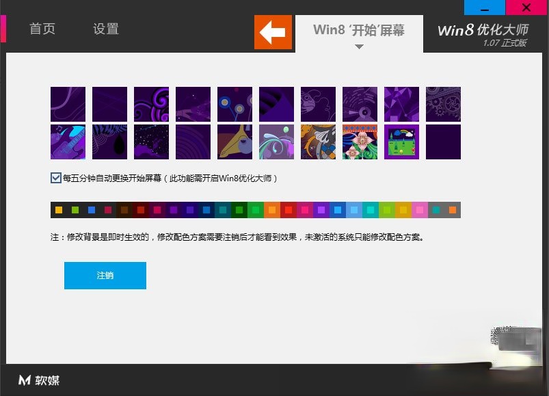Click the 注销 button
Viewport: 549px width, 396px height.
(105, 275)
